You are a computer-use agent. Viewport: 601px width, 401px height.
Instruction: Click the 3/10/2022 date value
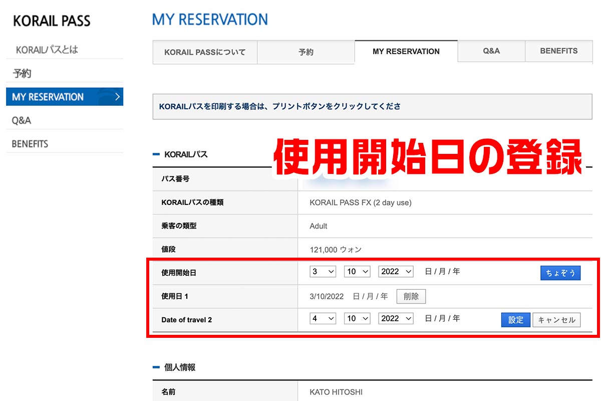tap(327, 296)
